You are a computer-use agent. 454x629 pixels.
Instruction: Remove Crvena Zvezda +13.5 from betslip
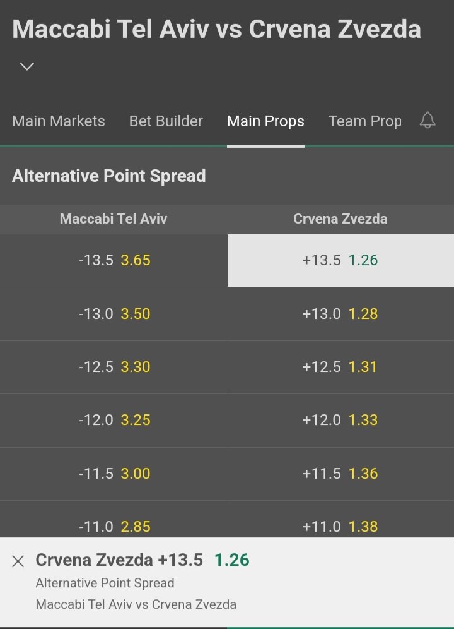[18, 561]
